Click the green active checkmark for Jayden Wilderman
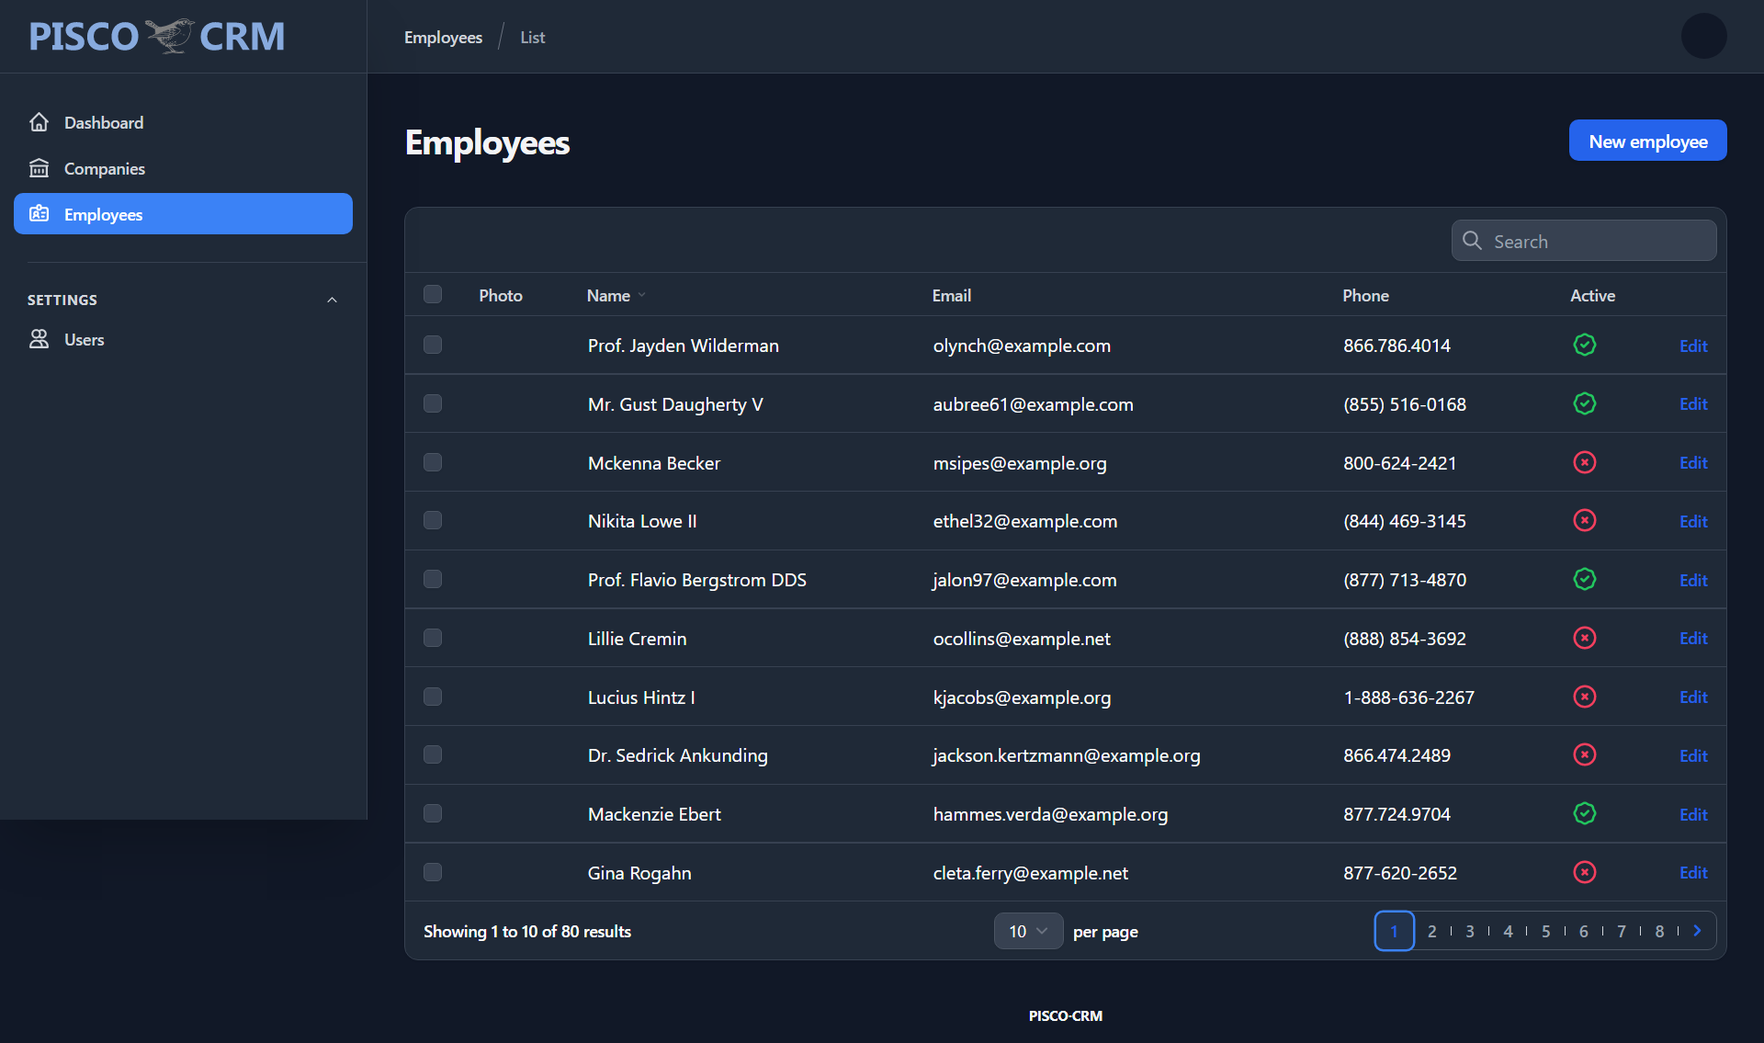Screen dimensions: 1764x1043 click(x=1584, y=346)
